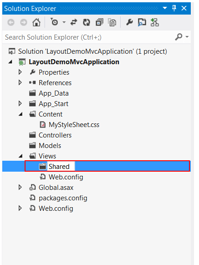Viewport: 199px width, 265px height.
Task: Click Search Solution Explorer field
Action: click(88, 37)
